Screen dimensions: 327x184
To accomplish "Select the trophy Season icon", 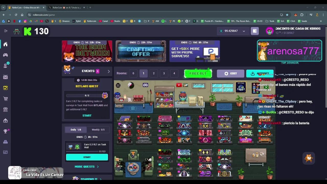I will [x=5, y=131].
